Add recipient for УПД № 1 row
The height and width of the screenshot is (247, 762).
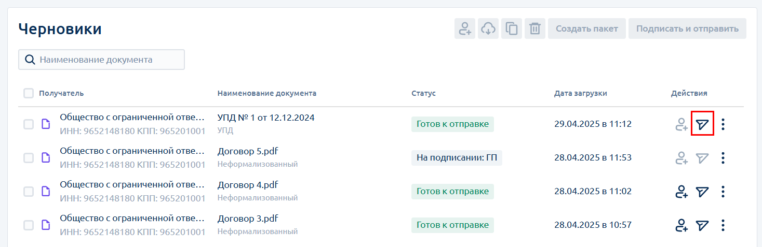pos(681,124)
